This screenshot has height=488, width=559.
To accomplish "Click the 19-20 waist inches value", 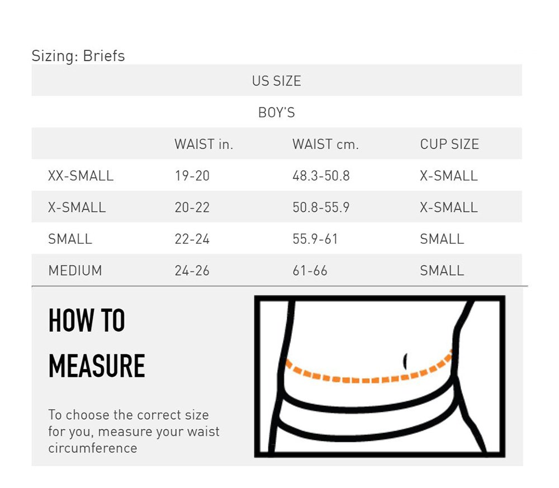I will [192, 176].
